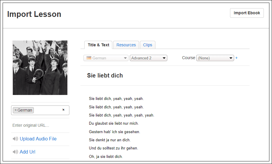Switch to the Resources tab
Viewport: 272px width, 164px height.
[126, 45]
